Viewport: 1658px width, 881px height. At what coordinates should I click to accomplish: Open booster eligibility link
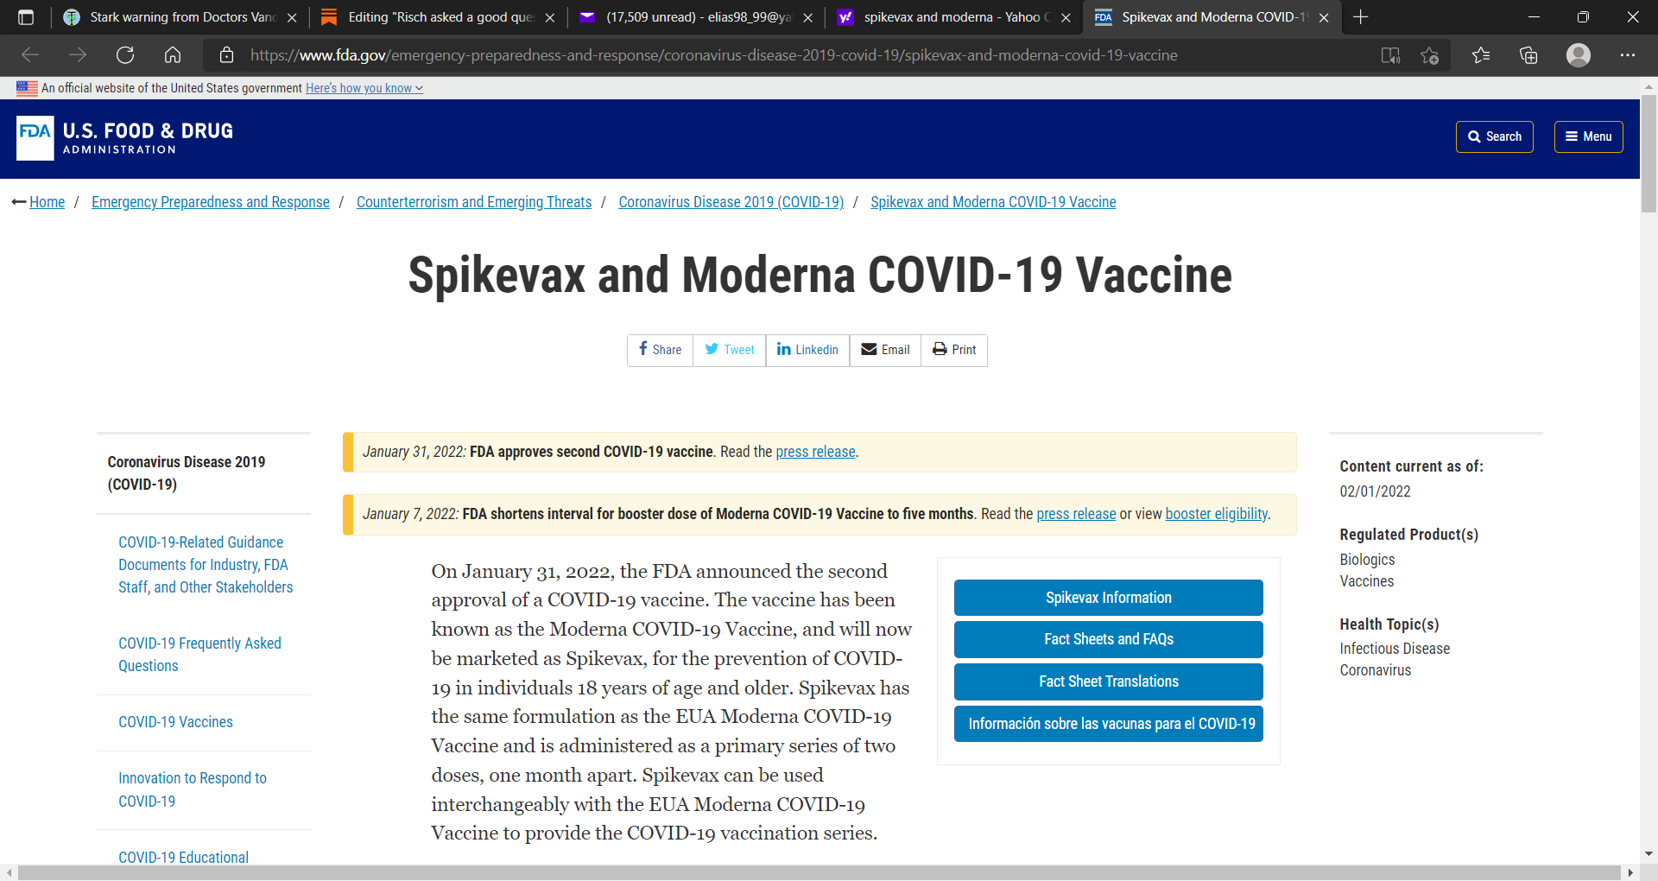click(1217, 514)
